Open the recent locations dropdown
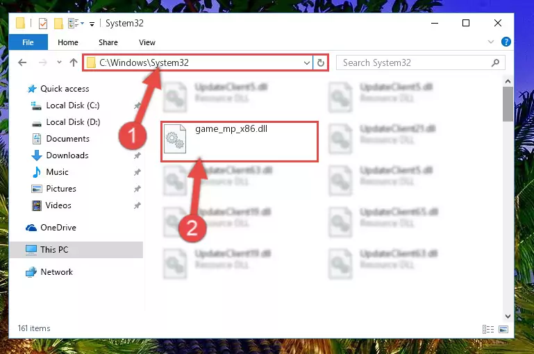The height and width of the screenshot is (354, 534). click(x=59, y=62)
